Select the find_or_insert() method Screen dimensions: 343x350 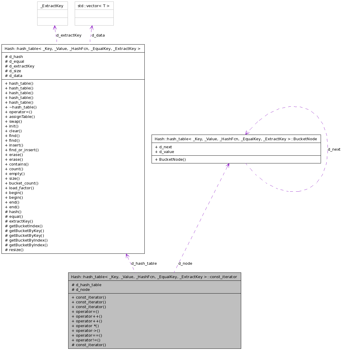point(22,150)
